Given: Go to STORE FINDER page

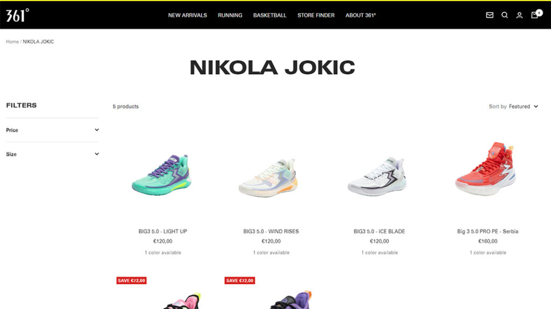Looking at the screenshot, I should (x=316, y=16).
